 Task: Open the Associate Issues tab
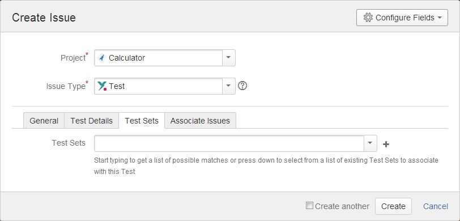(200, 121)
